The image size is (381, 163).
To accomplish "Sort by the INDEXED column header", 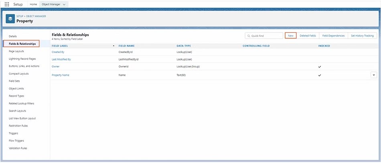I will pyautogui.click(x=324, y=46).
